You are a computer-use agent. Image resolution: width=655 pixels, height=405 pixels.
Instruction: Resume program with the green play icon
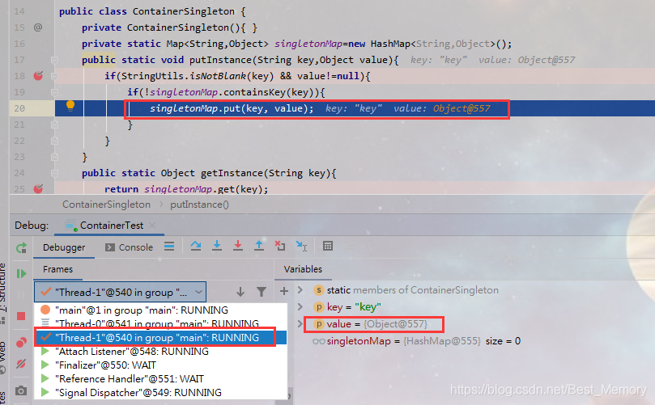coord(21,273)
